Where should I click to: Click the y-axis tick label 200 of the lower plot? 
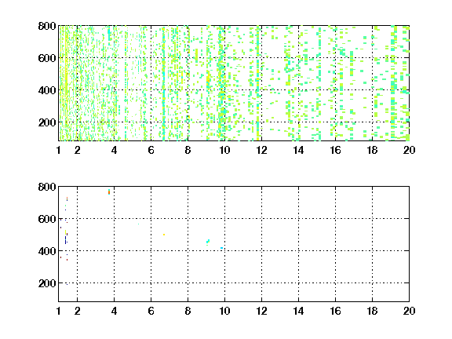click(x=47, y=283)
